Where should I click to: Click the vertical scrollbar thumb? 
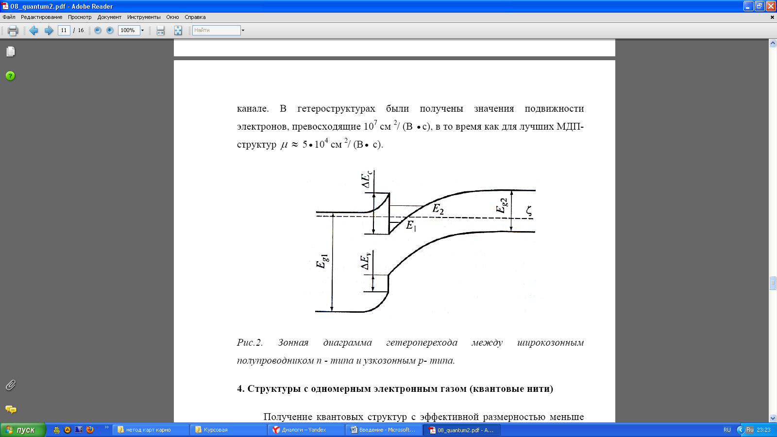pos(773,283)
